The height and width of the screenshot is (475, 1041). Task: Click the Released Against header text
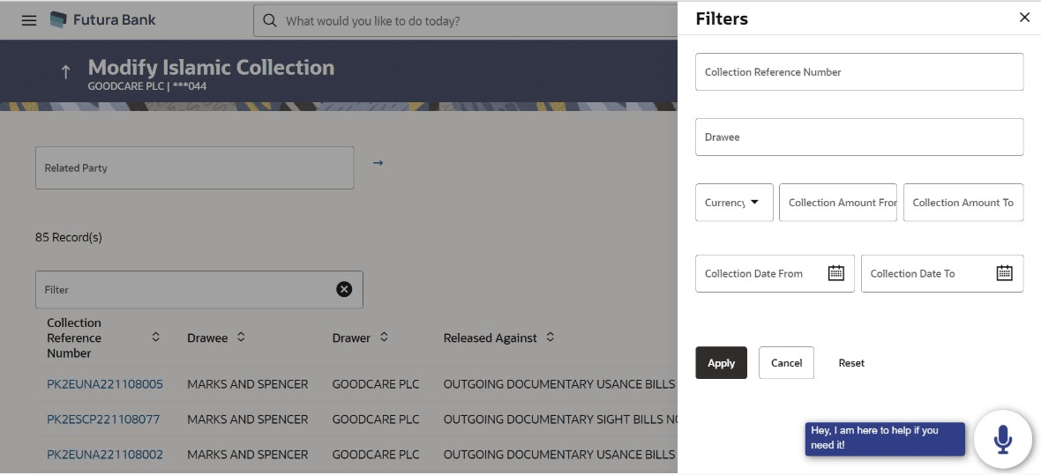[x=490, y=338]
